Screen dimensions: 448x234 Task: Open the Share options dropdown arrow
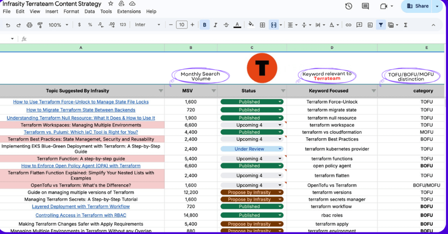point(437,6)
